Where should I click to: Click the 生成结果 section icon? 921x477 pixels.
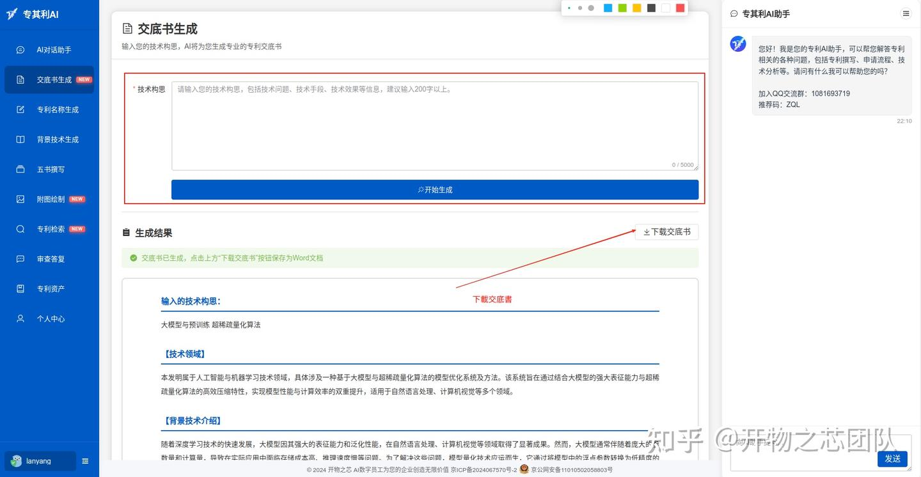126,233
